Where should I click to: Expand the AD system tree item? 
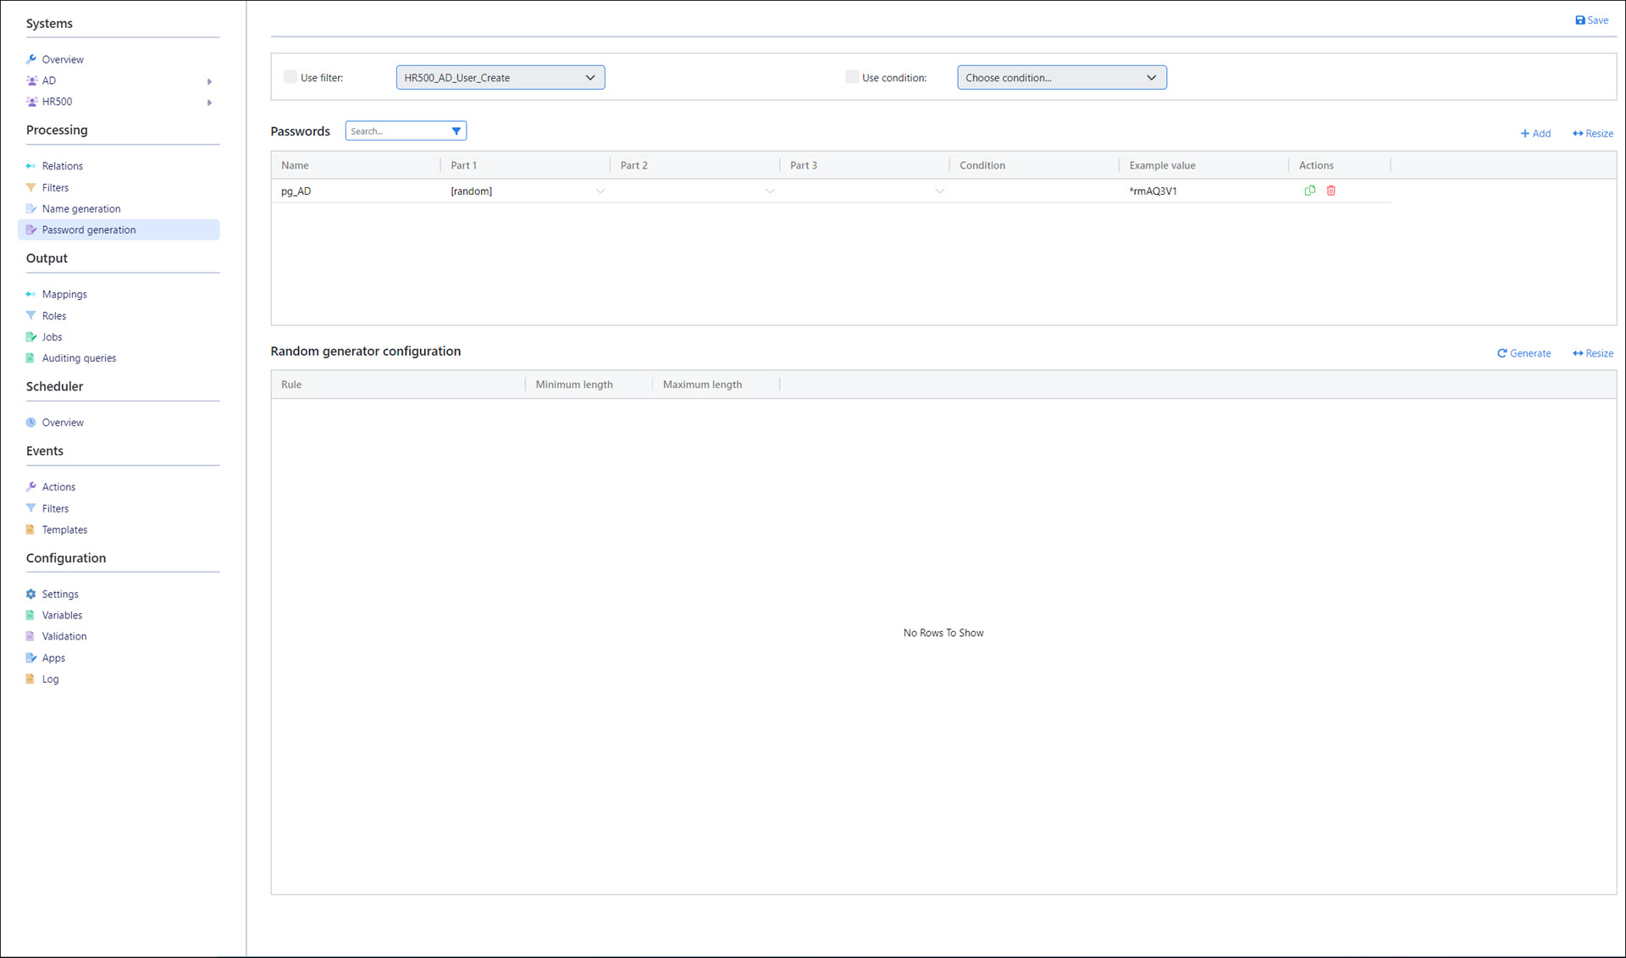point(209,81)
